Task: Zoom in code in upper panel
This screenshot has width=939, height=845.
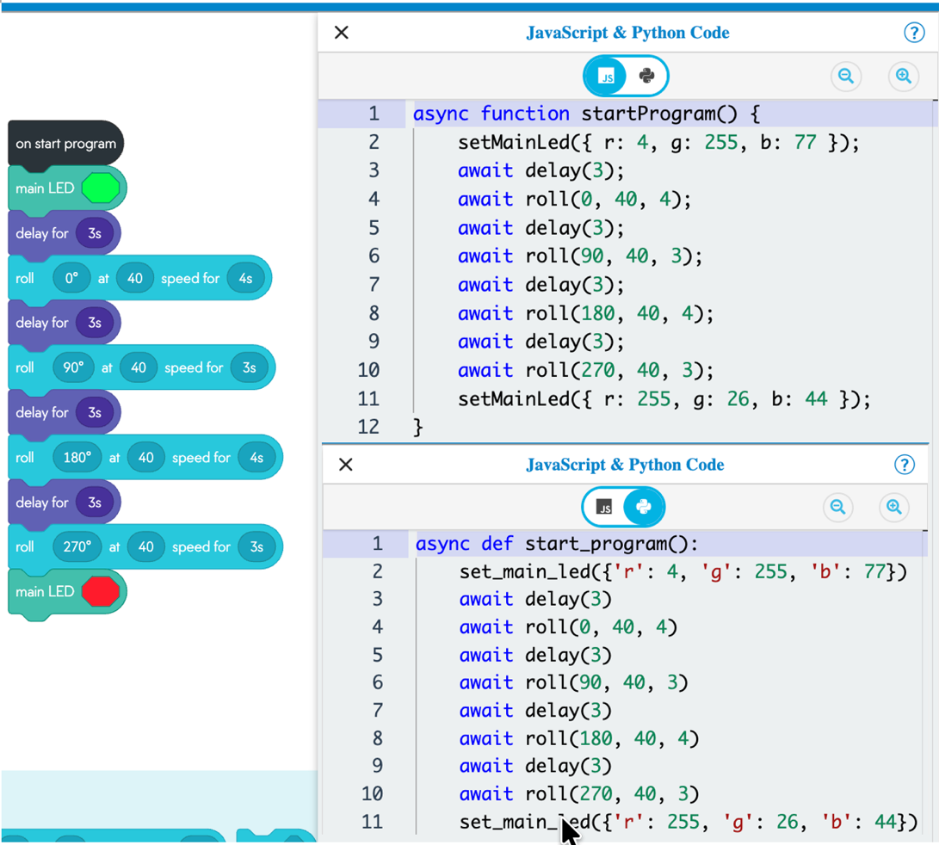Action: pyautogui.click(x=903, y=76)
